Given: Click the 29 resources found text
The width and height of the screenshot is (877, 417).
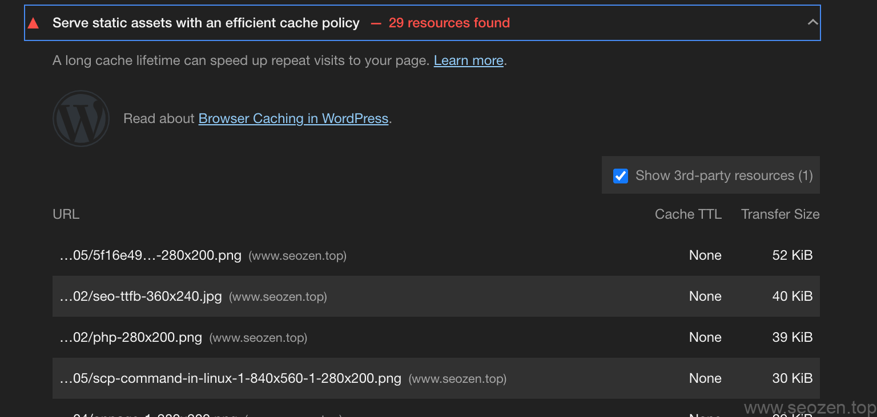Looking at the screenshot, I should point(449,23).
